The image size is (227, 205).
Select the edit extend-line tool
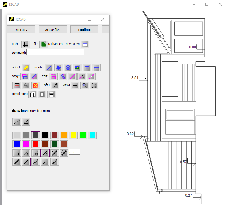click(72, 77)
